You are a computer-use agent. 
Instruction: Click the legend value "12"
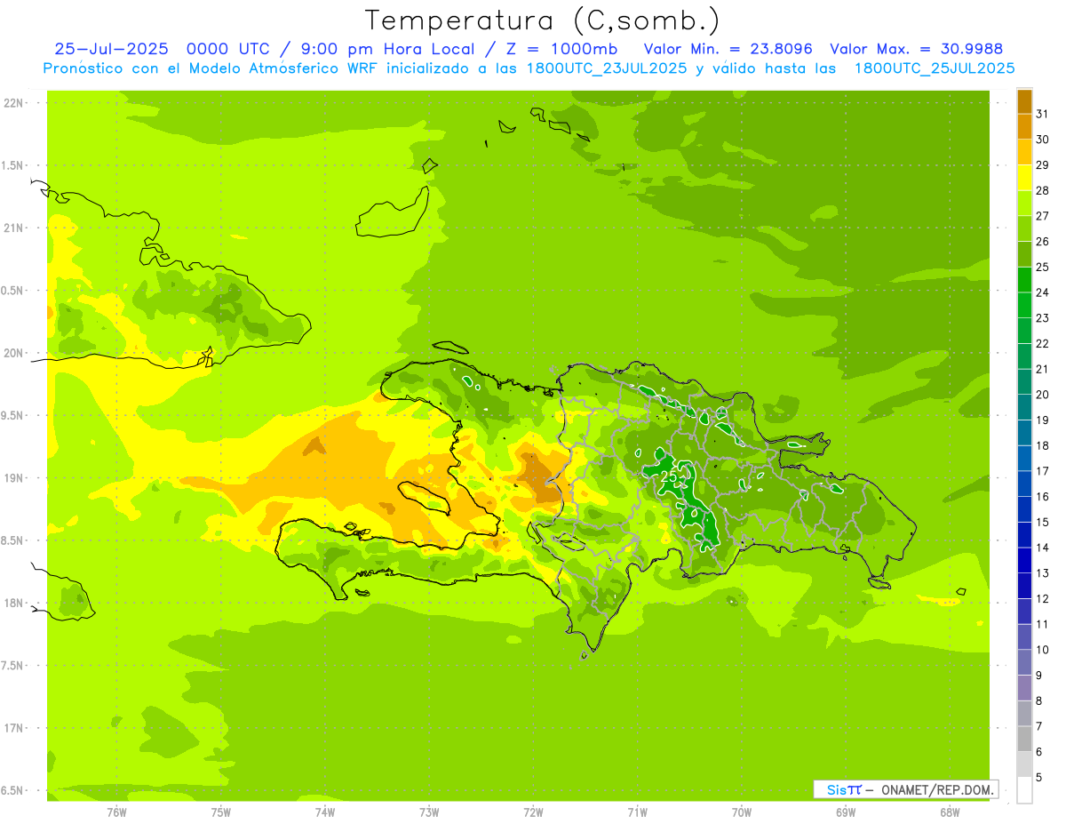[1043, 598]
